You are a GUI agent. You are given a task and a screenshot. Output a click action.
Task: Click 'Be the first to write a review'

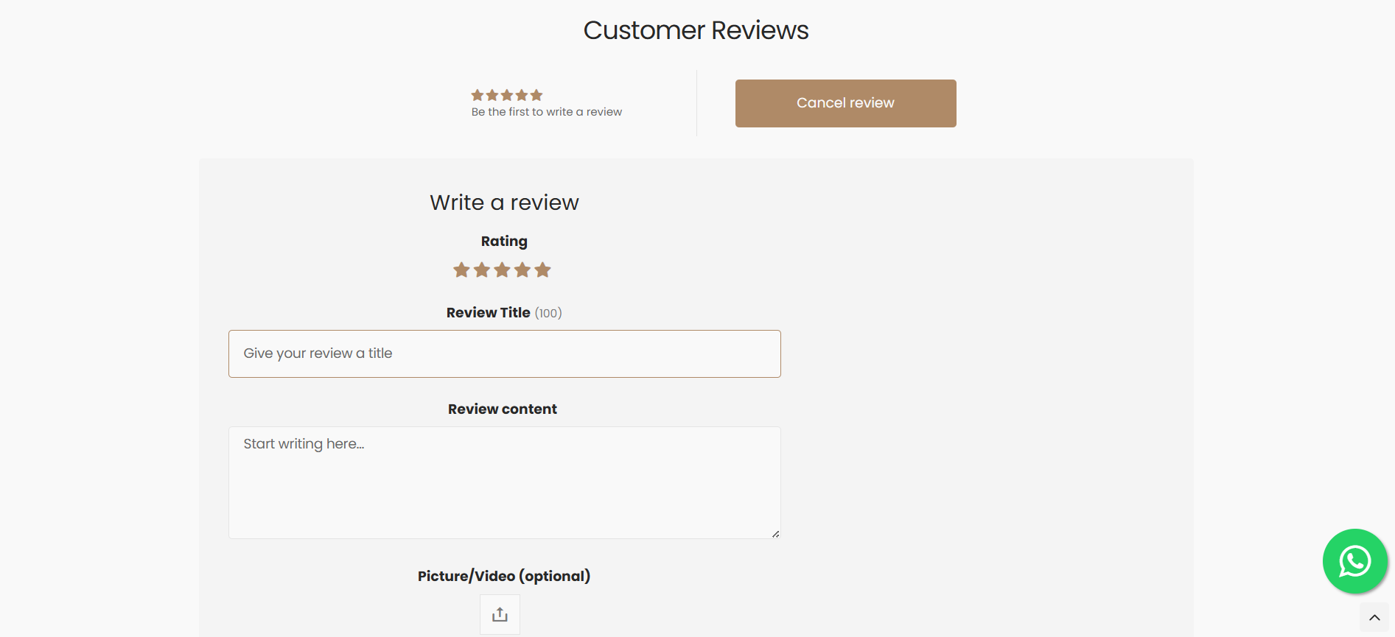coord(547,112)
